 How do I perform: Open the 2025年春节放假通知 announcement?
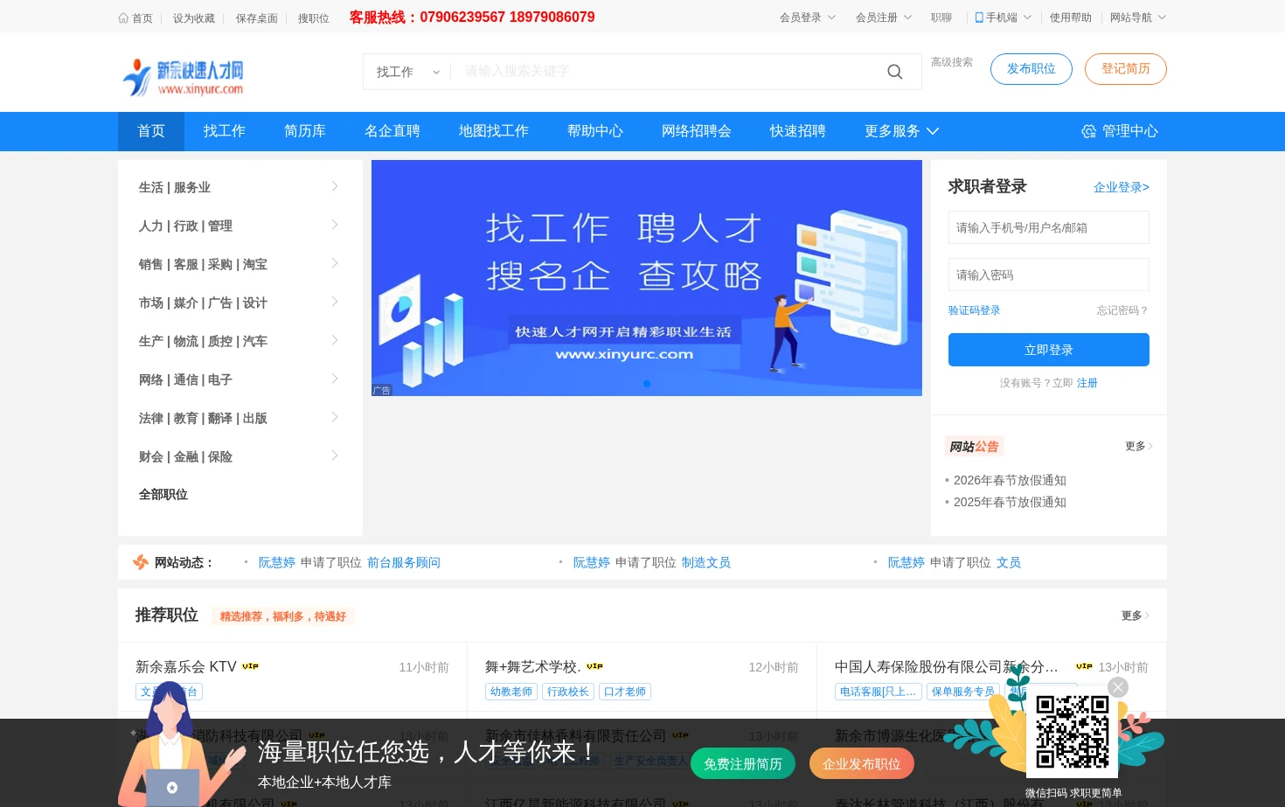point(1010,502)
